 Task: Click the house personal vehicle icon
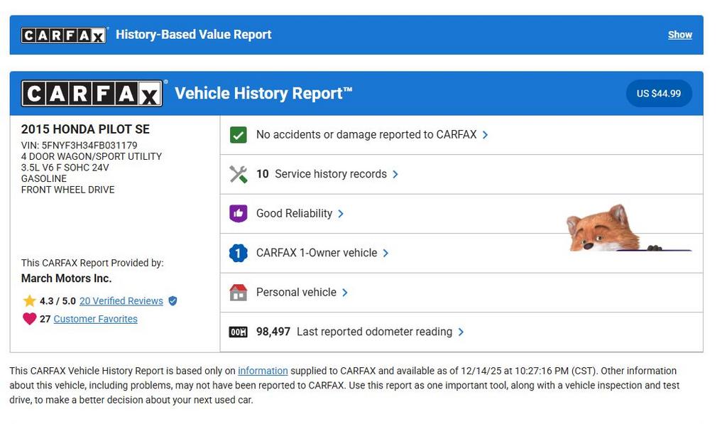pyautogui.click(x=239, y=293)
